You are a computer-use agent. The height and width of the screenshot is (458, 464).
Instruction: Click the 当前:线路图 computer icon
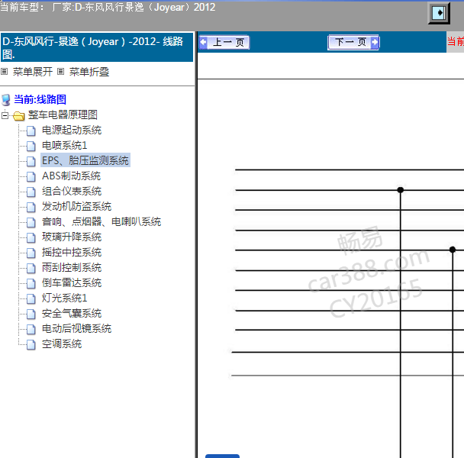[6, 100]
